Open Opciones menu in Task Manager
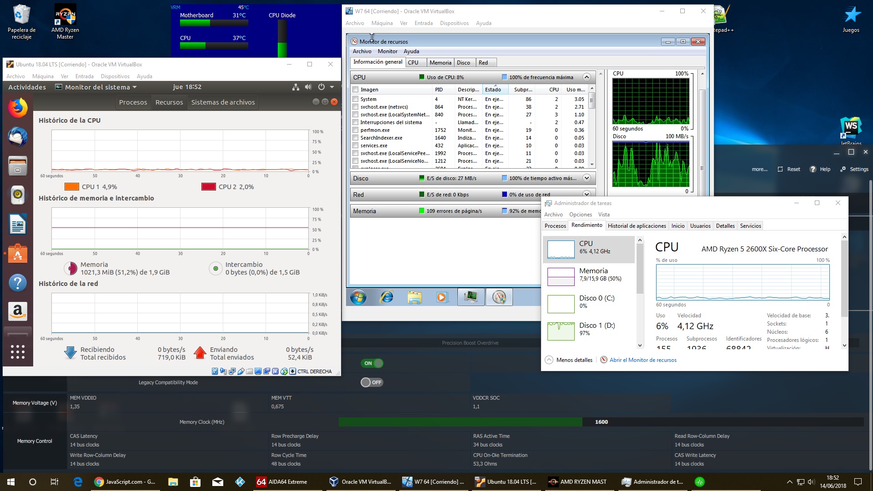873x491 pixels. click(581, 215)
